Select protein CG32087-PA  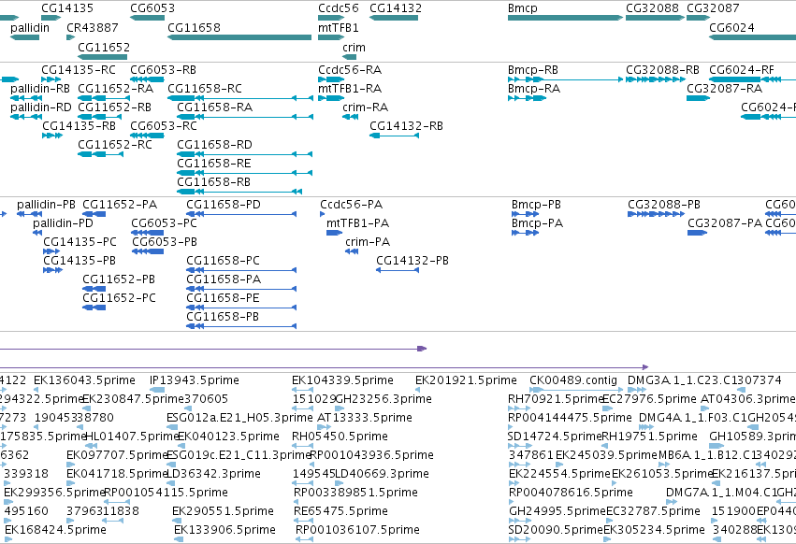tap(697, 233)
